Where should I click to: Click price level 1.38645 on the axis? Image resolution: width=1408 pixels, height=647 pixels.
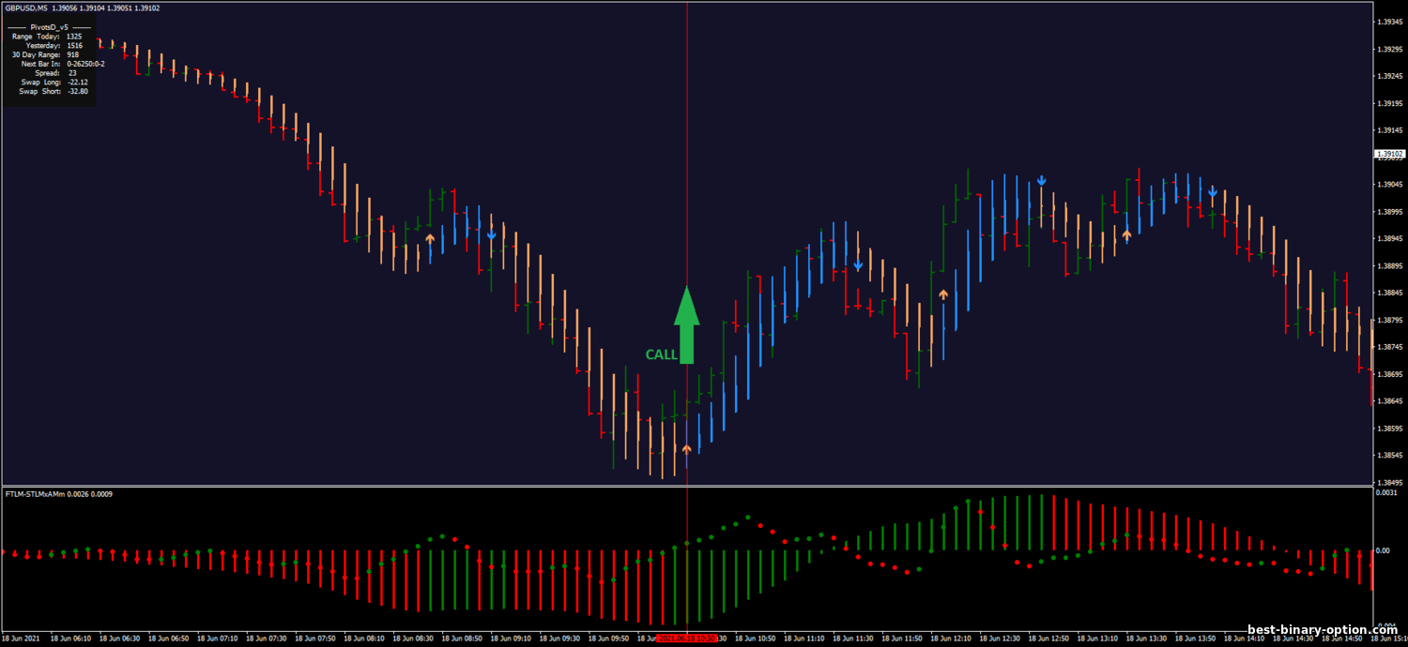click(x=1389, y=401)
